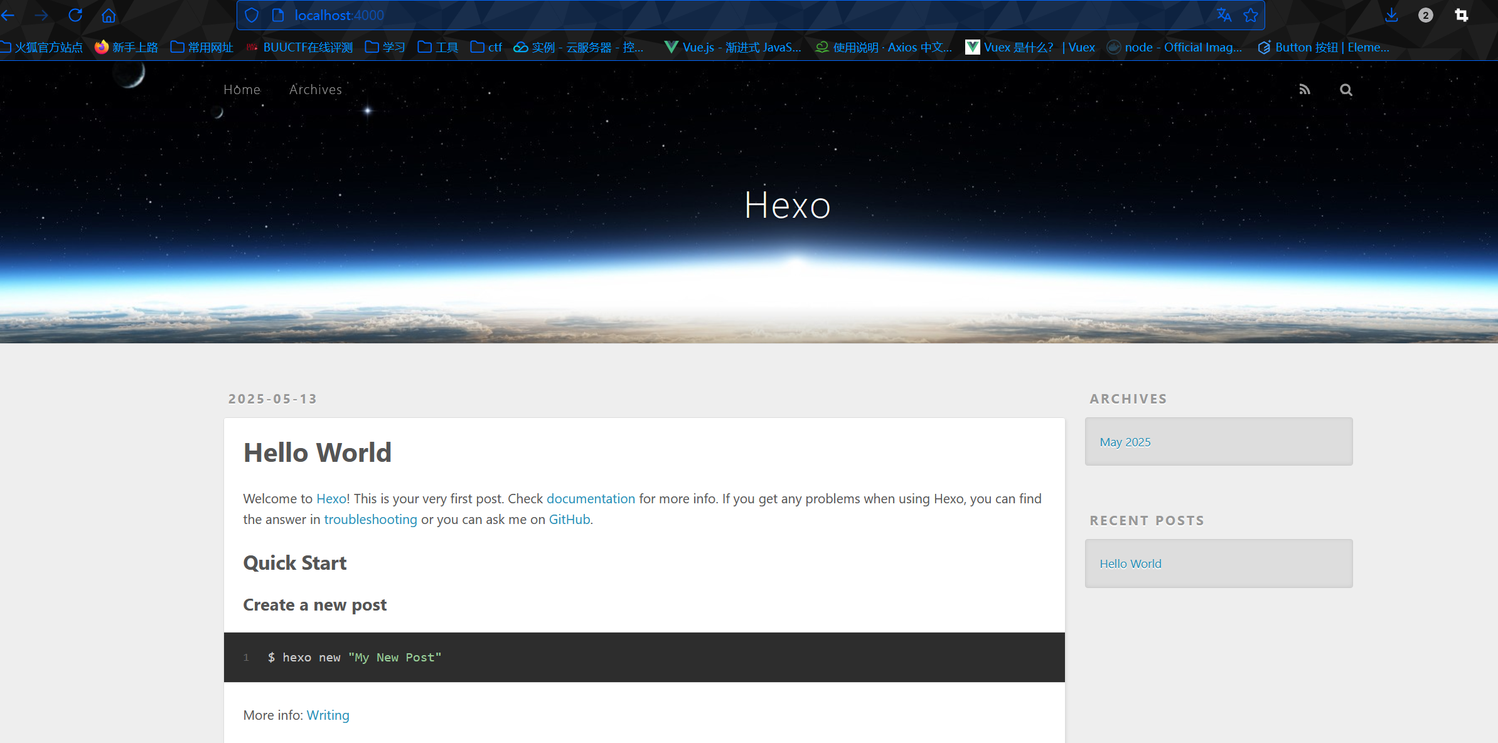Open May 2025 archive link
This screenshot has height=743, width=1498.
pos(1125,442)
